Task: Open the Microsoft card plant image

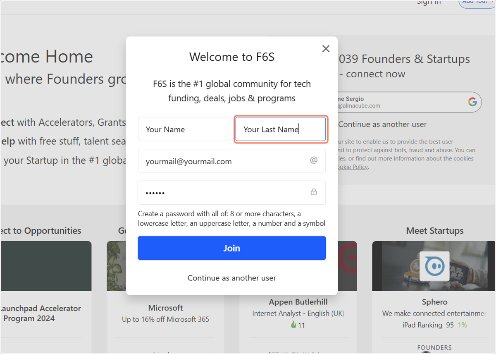Action: [117, 266]
